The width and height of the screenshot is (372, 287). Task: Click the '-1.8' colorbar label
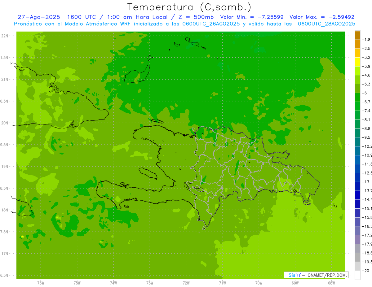pyautogui.click(x=366, y=40)
